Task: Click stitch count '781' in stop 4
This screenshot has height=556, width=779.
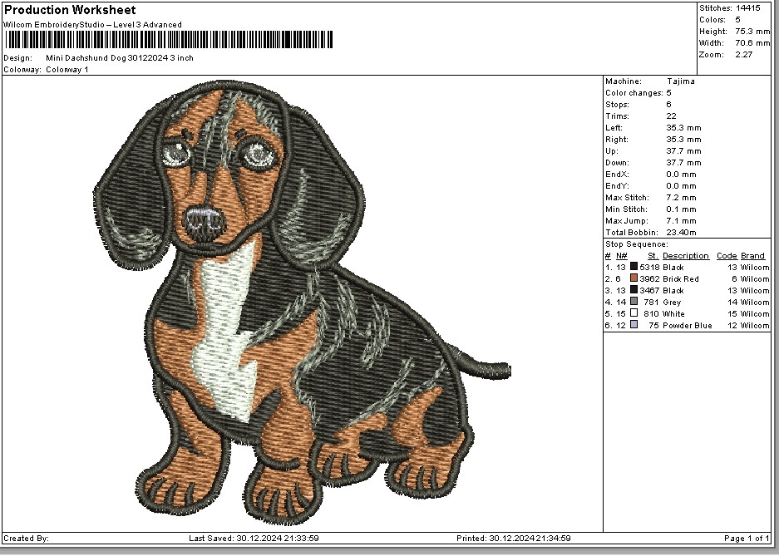Action: tap(651, 303)
